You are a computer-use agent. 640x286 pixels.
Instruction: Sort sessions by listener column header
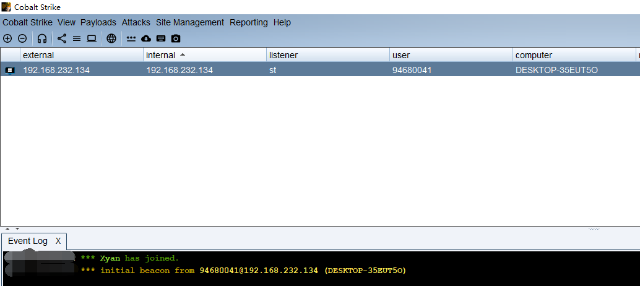pos(328,55)
